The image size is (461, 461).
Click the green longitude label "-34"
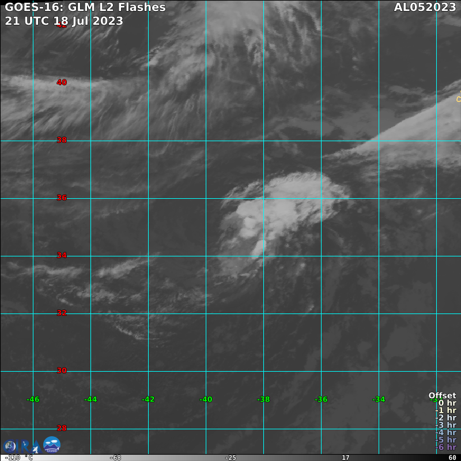(x=379, y=399)
